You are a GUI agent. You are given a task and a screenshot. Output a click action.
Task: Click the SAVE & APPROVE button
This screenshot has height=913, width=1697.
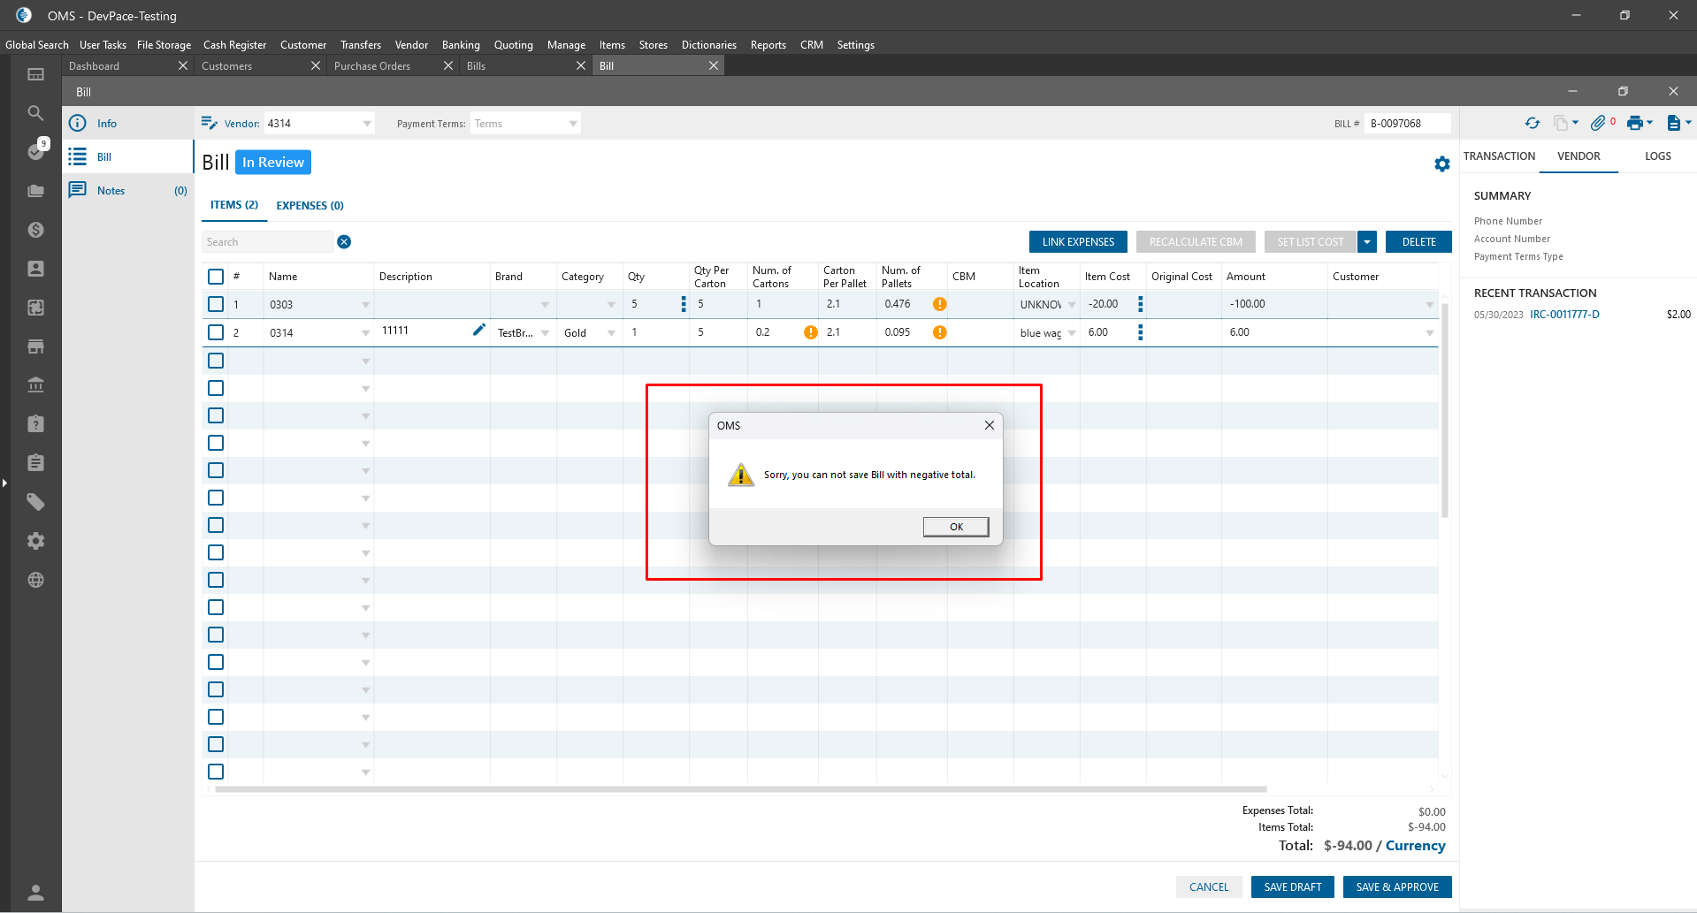coord(1397,887)
